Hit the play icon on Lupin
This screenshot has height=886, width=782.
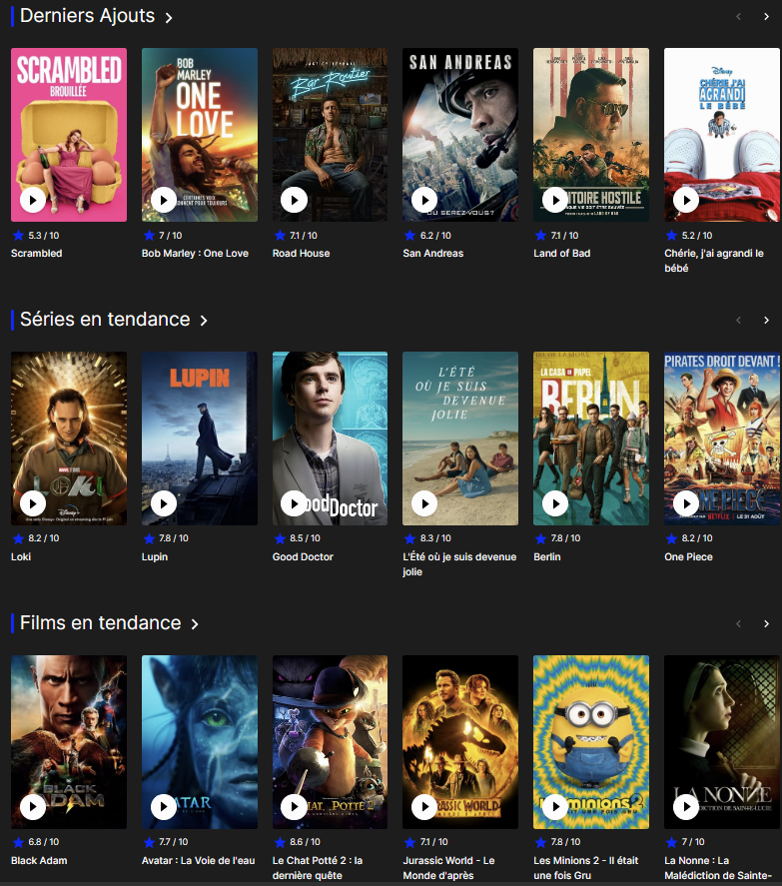[164, 503]
